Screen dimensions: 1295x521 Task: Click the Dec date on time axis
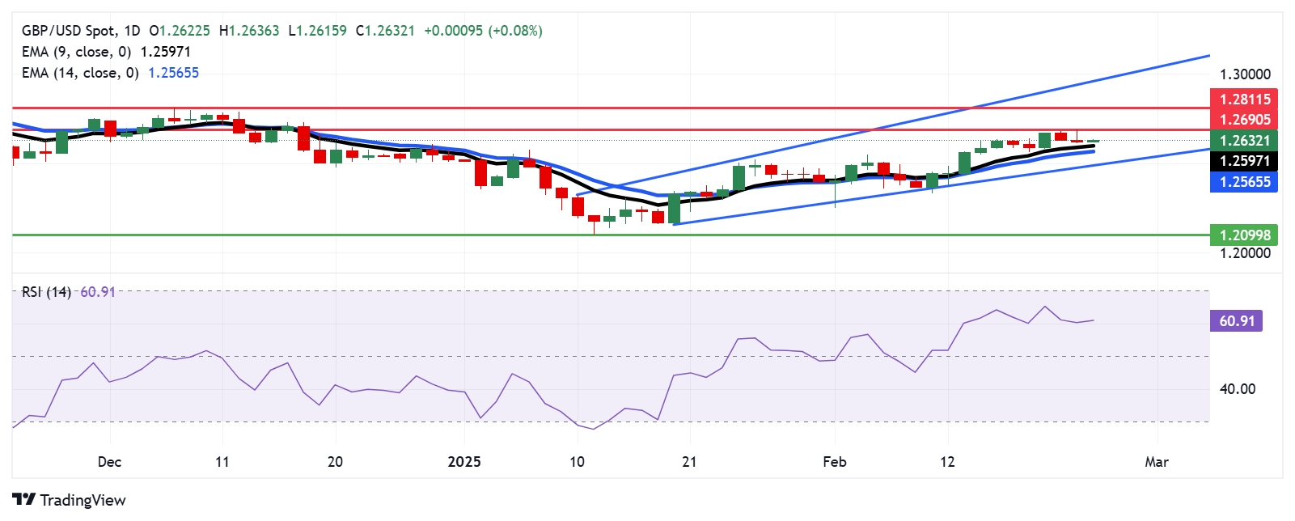[109, 462]
